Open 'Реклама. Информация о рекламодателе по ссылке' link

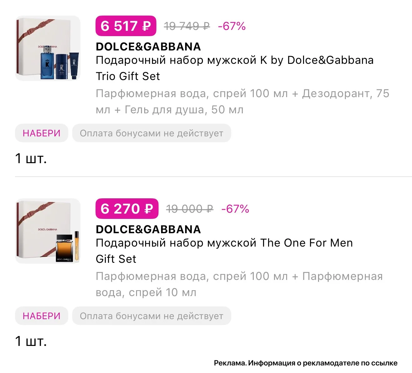306,363
